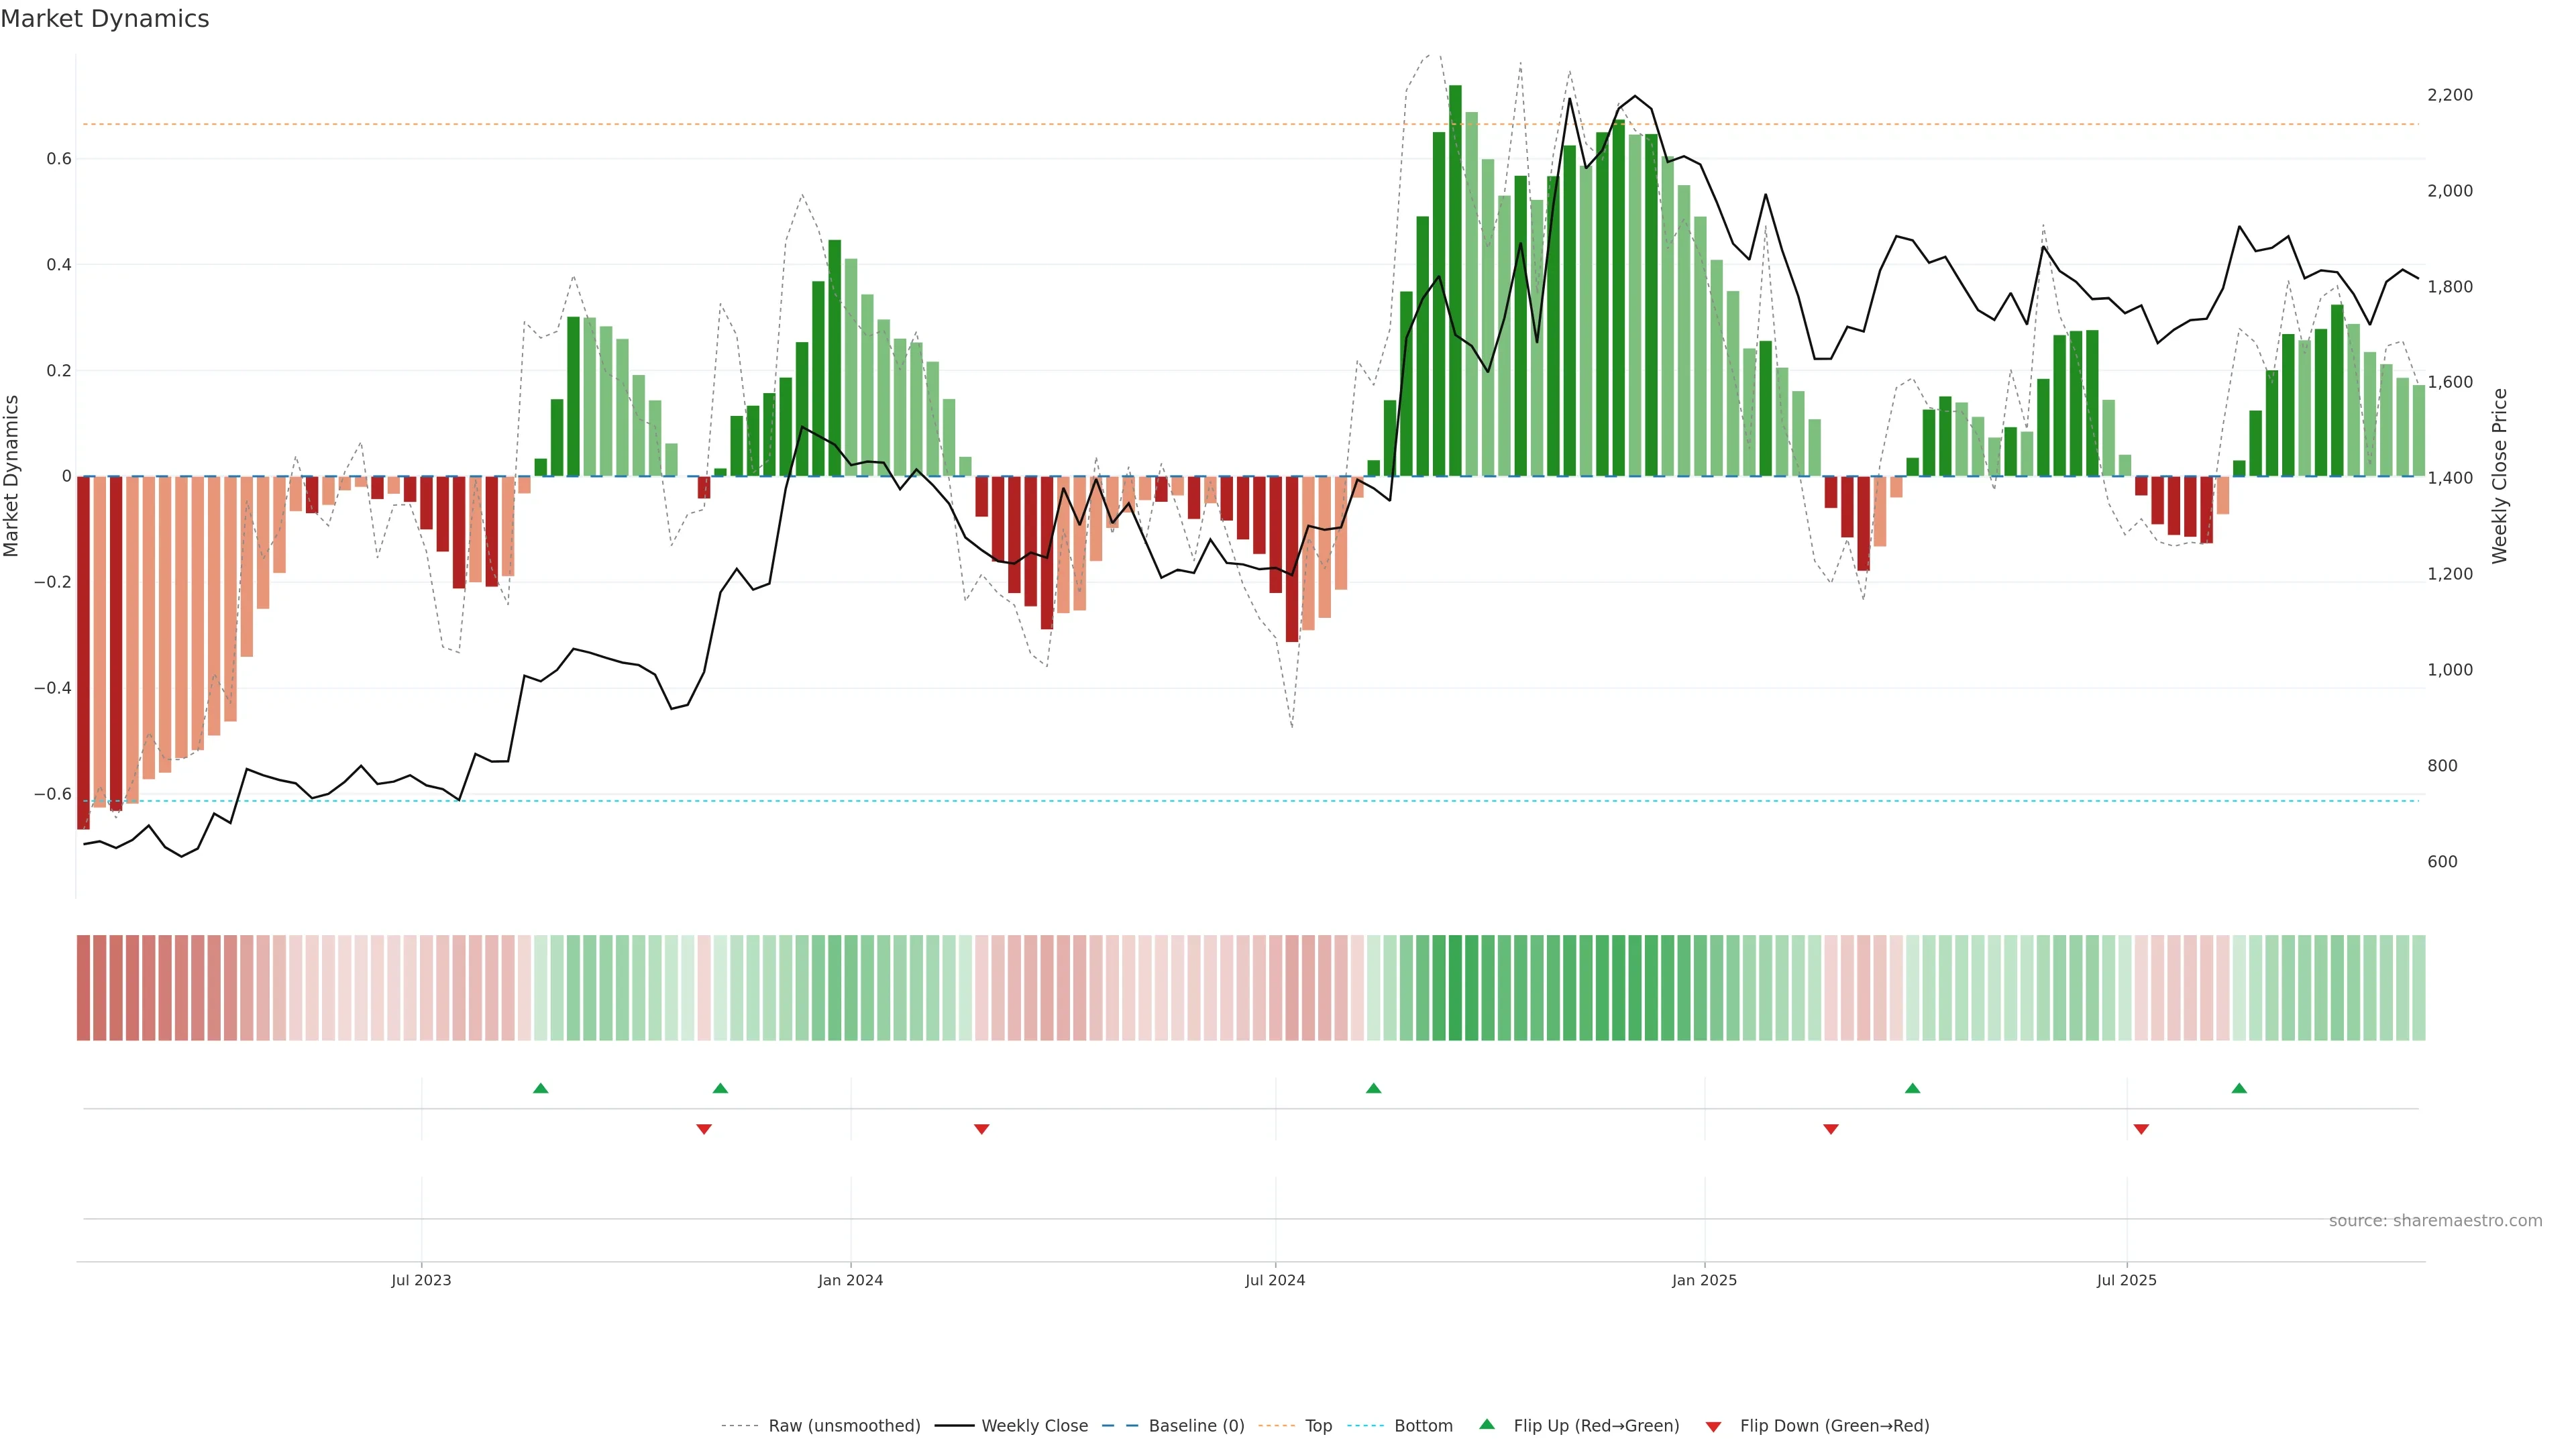This screenshot has width=2576, height=1449.
Task: Click the red flip-down marker after Jan 2024
Action: pyautogui.click(x=982, y=1129)
